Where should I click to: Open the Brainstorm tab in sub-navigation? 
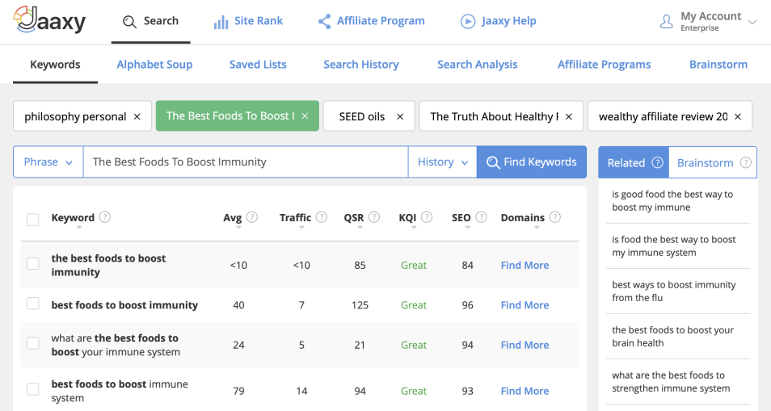click(x=718, y=65)
